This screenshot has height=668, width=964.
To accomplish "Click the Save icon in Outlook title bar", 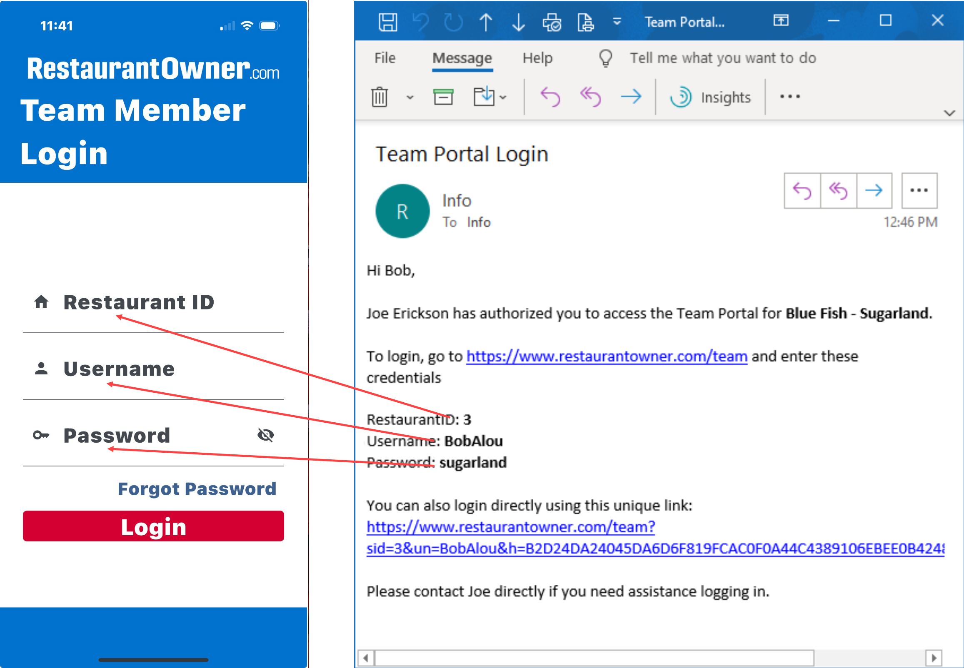I will tap(387, 22).
